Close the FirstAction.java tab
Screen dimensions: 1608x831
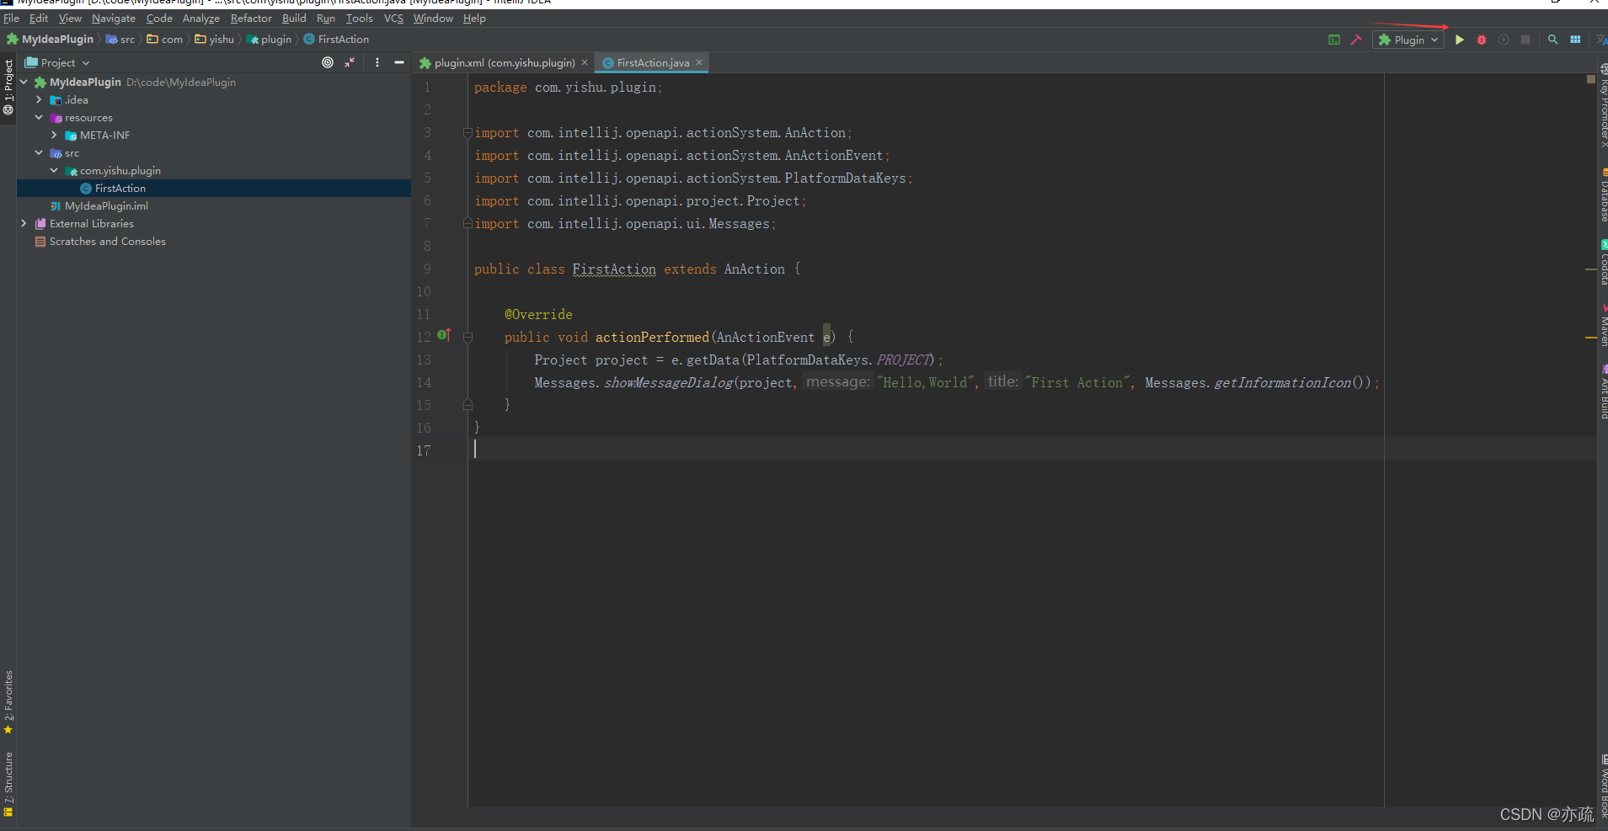(x=699, y=62)
